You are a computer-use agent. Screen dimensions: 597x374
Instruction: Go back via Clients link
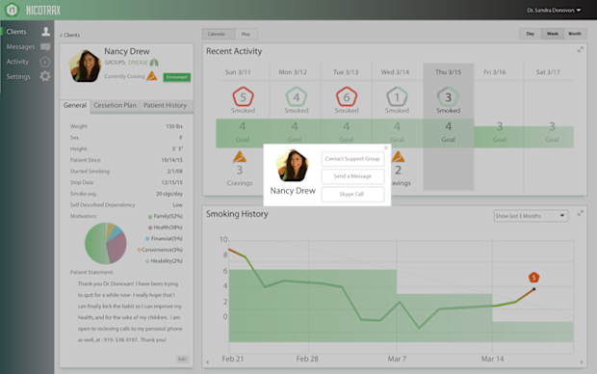click(x=69, y=35)
